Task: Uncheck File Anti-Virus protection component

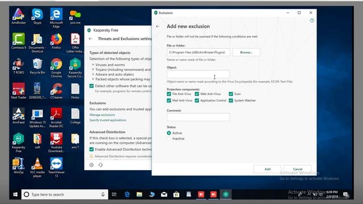Action: (x=169, y=94)
